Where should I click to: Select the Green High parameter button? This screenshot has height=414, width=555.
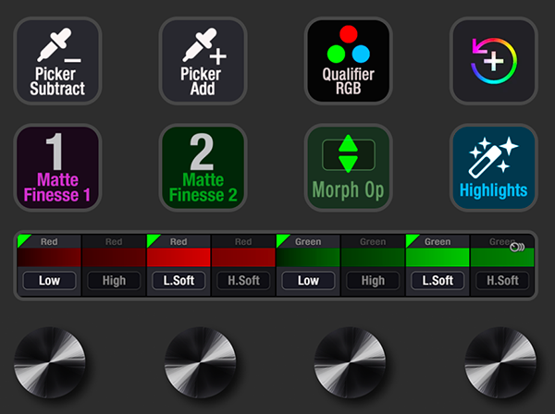click(373, 281)
